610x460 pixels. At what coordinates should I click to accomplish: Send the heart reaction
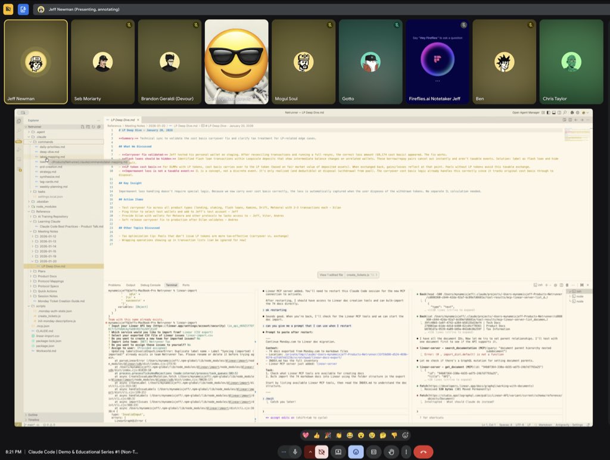[x=306, y=435]
